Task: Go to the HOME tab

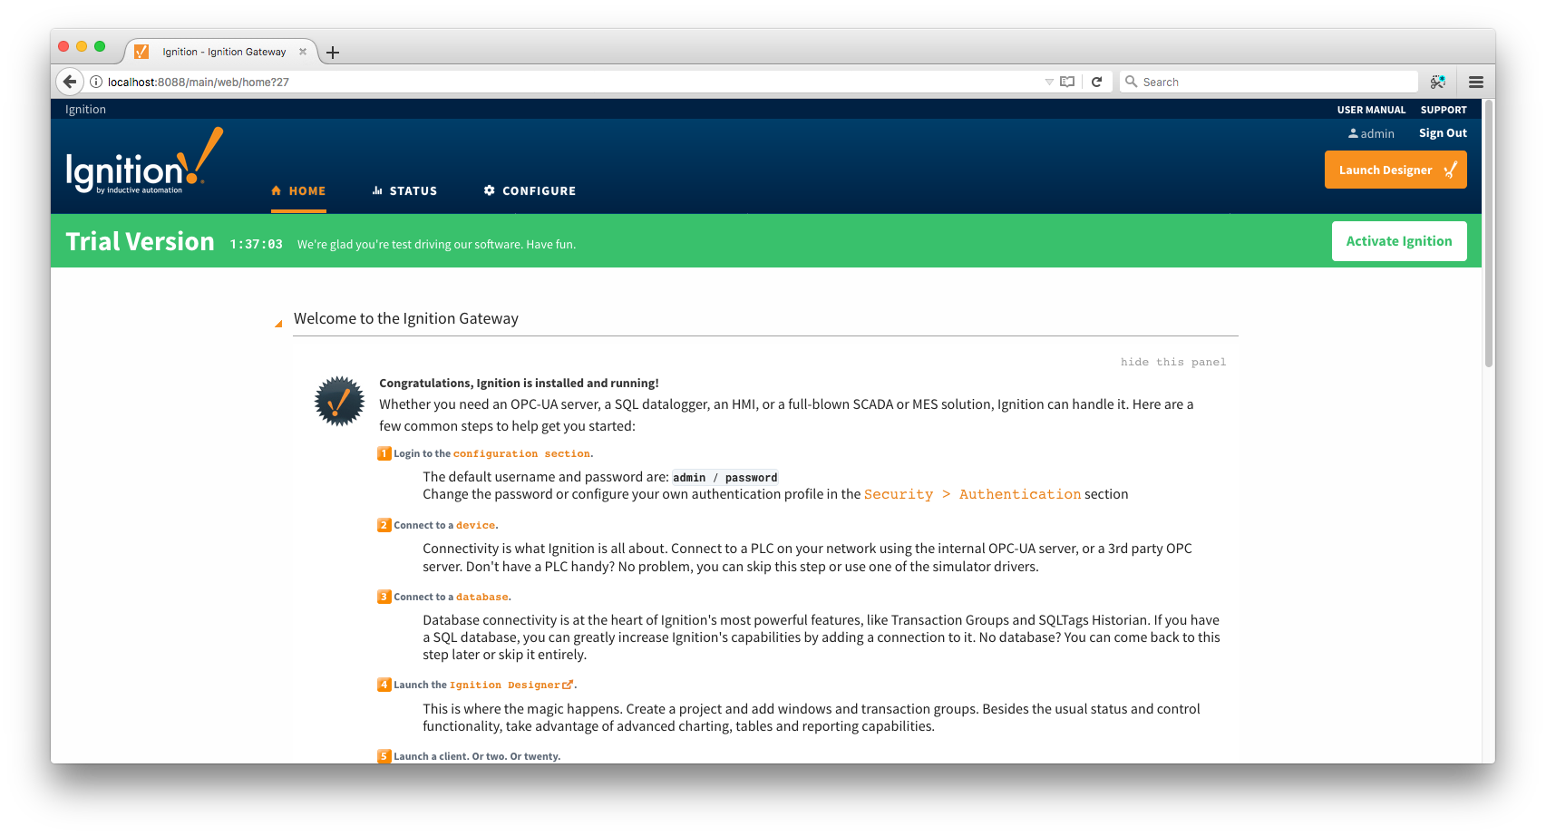Action: [298, 191]
